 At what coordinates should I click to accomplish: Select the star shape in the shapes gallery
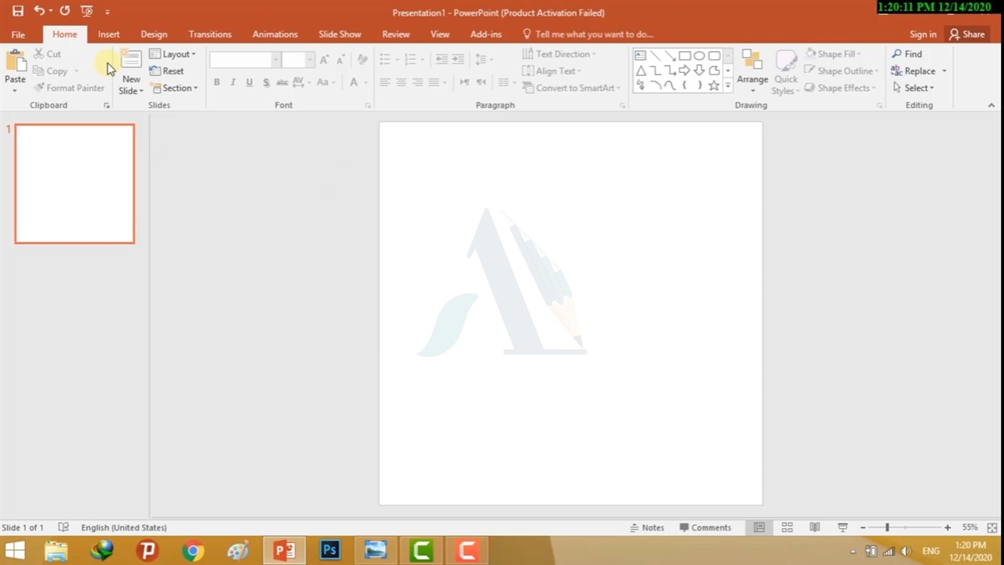click(x=714, y=86)
